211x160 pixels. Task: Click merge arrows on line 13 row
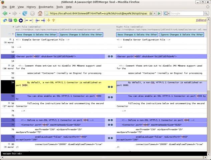(110, 56)
